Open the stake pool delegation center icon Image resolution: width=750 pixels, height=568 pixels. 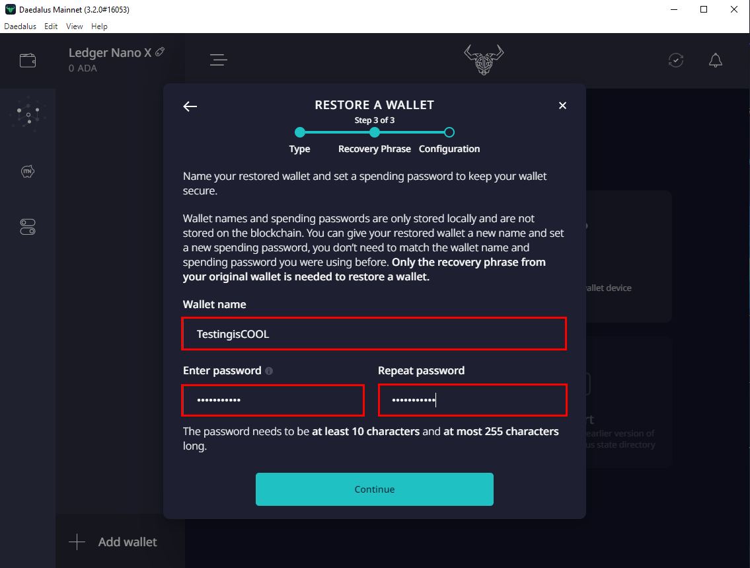point(28,115)
